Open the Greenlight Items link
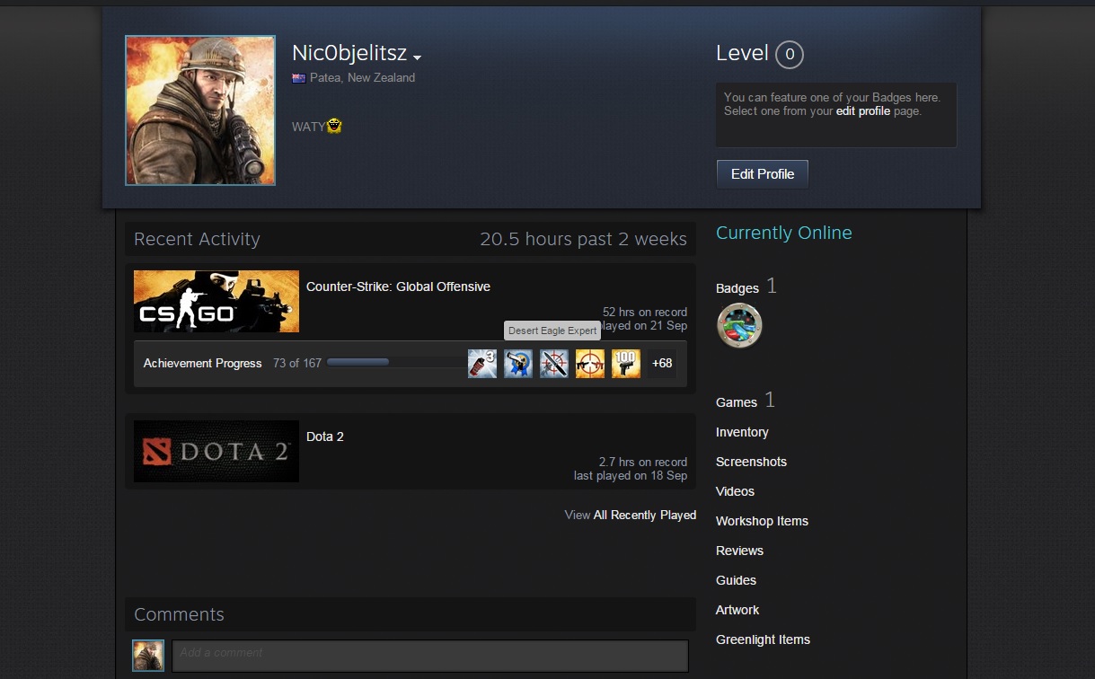 pos(763,639)
